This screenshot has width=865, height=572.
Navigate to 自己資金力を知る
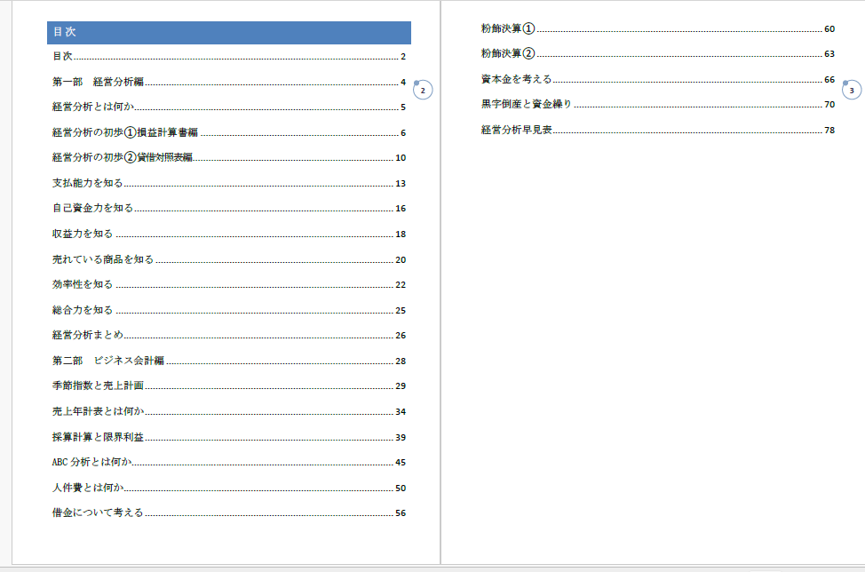[92, 209]
